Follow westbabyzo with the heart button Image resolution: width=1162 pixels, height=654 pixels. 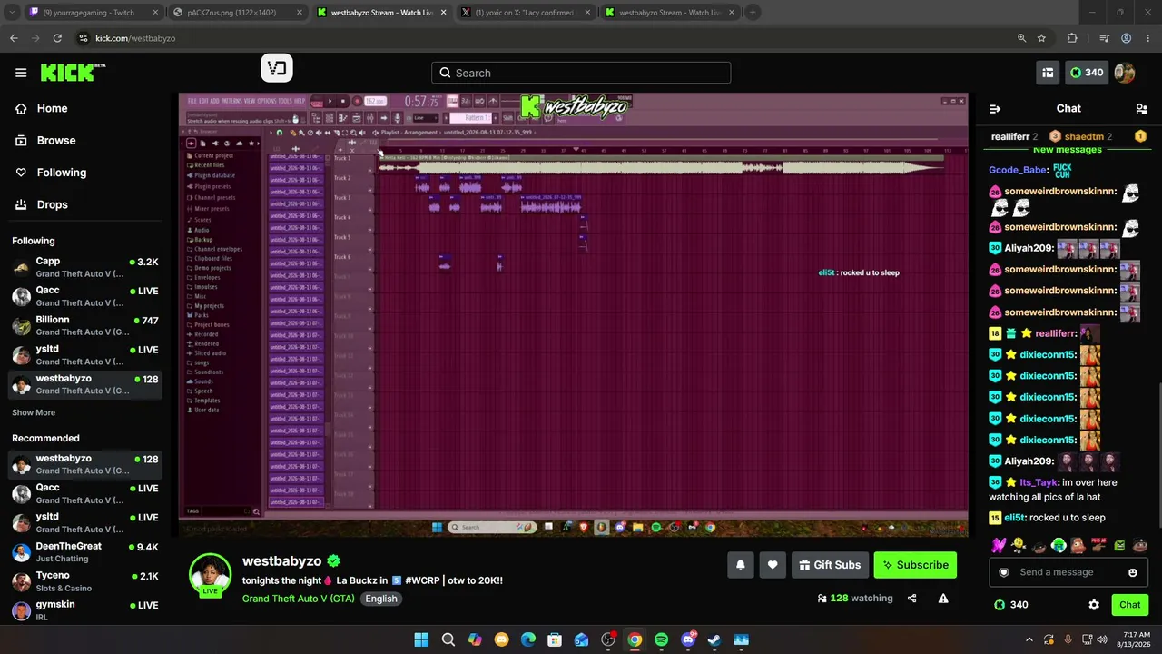coord(773,565)
